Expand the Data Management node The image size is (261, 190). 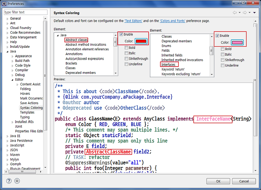coord(7,38)
